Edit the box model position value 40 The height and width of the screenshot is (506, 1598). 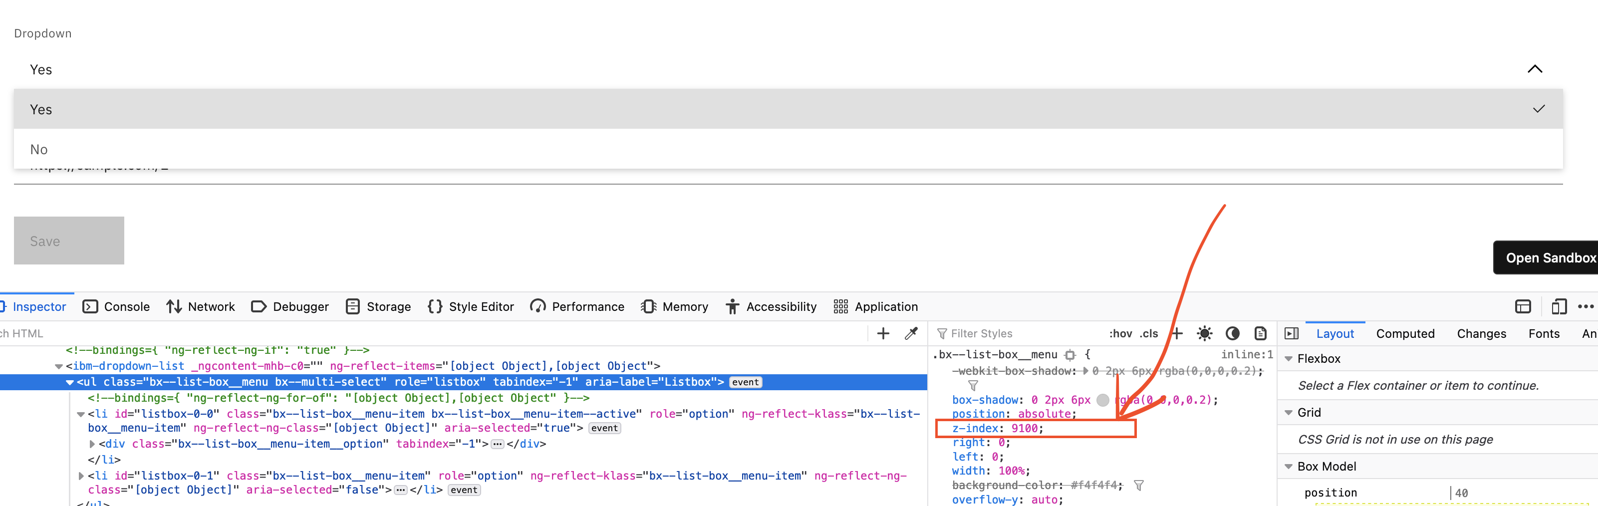pos(1462,493)
